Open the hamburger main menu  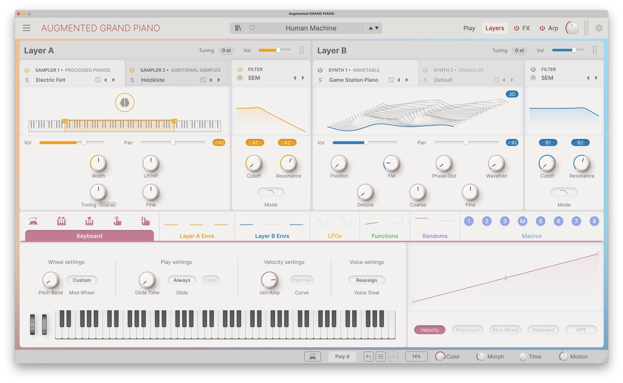tap(26, 28)
